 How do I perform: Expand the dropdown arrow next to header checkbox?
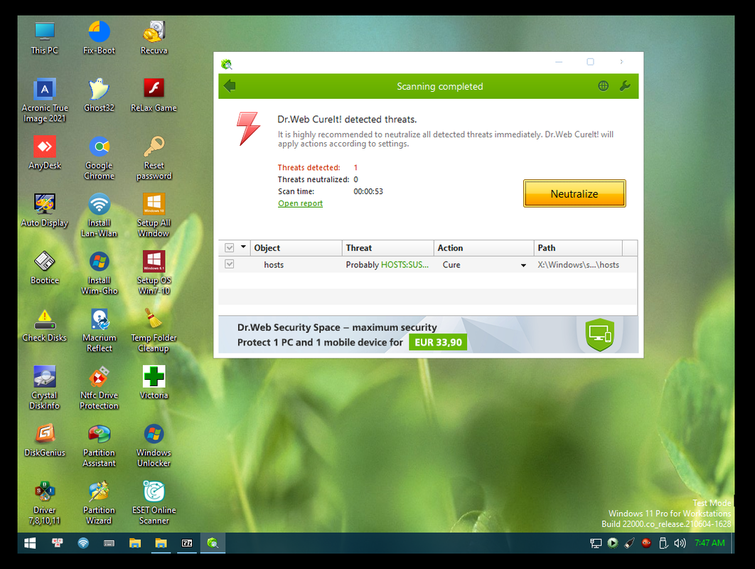tap(243, 248)
